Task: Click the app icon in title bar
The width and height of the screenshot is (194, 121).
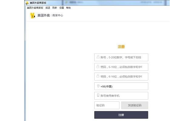Action: [27, 3]
